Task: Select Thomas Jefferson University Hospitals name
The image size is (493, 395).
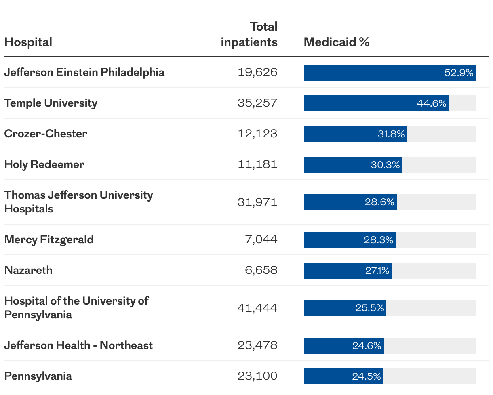Action: (x=79, y=202)
